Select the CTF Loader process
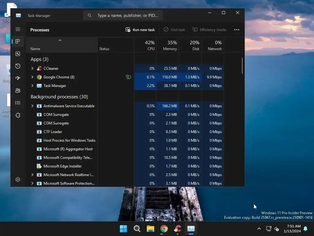 tap(125, 132)
